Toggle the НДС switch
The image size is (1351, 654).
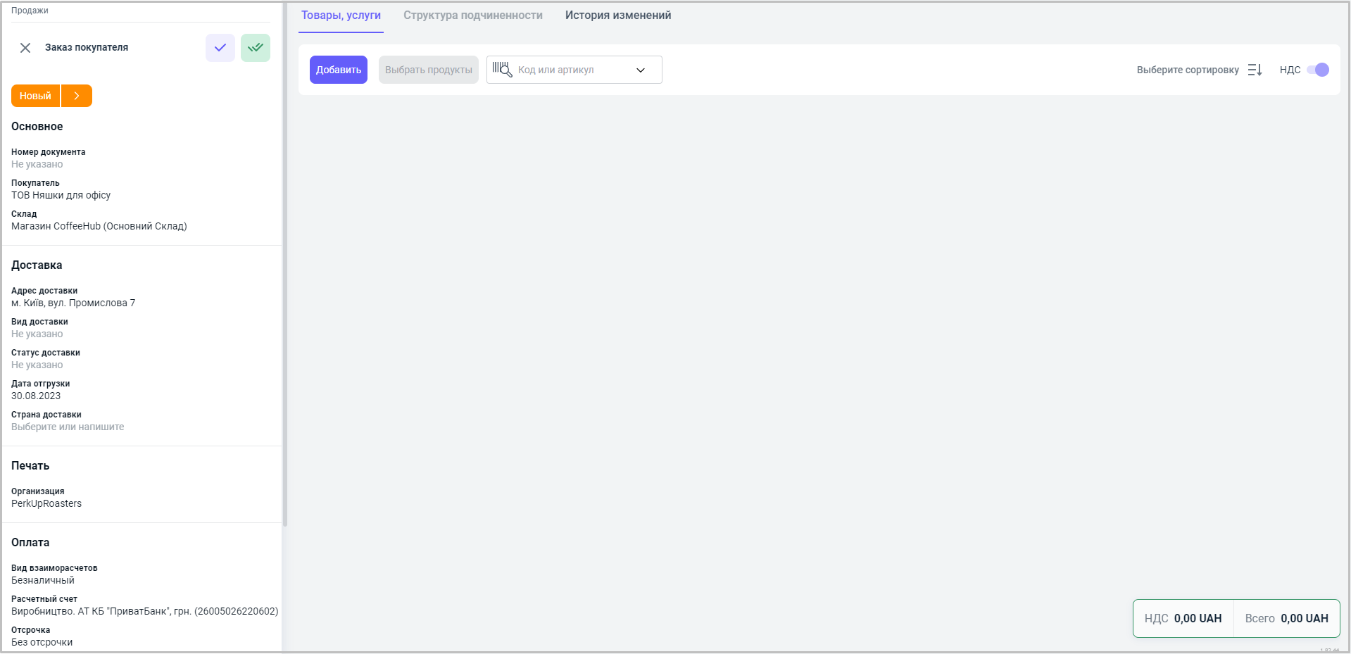1317,70
